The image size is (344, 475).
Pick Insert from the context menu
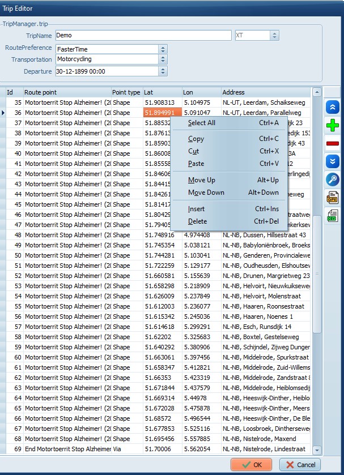197,209
